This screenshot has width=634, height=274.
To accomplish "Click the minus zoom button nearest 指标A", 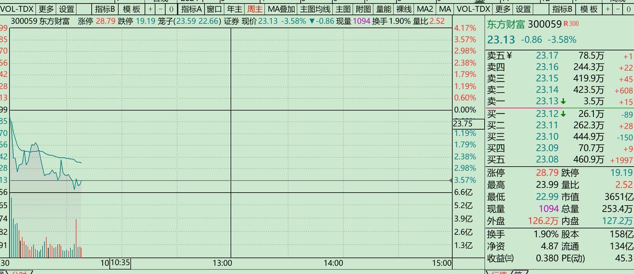I will point(161,9).
